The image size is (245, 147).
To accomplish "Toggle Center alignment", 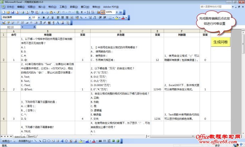I will [62, 18].
